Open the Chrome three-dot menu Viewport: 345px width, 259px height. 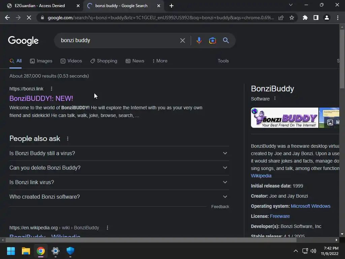tap(338, 18)
